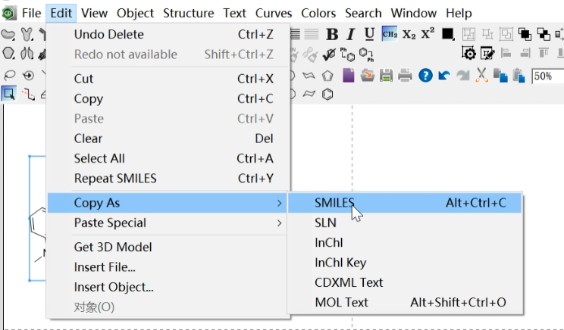Click the edit-object pencil icon beside gear
The image size is (564, 330).
(487, 54)
